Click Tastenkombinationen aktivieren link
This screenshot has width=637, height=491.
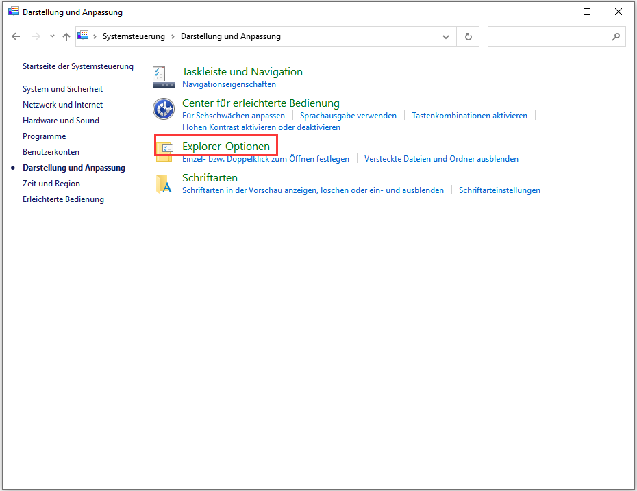[x=470, y=116]
